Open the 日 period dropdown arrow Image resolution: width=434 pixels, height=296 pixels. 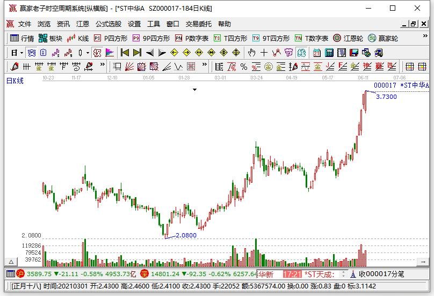[21, 53]
